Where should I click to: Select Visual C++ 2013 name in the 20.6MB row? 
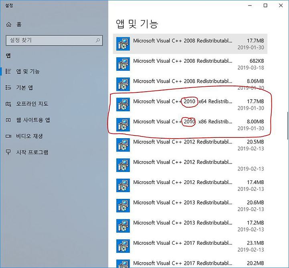tap(183, 203)
